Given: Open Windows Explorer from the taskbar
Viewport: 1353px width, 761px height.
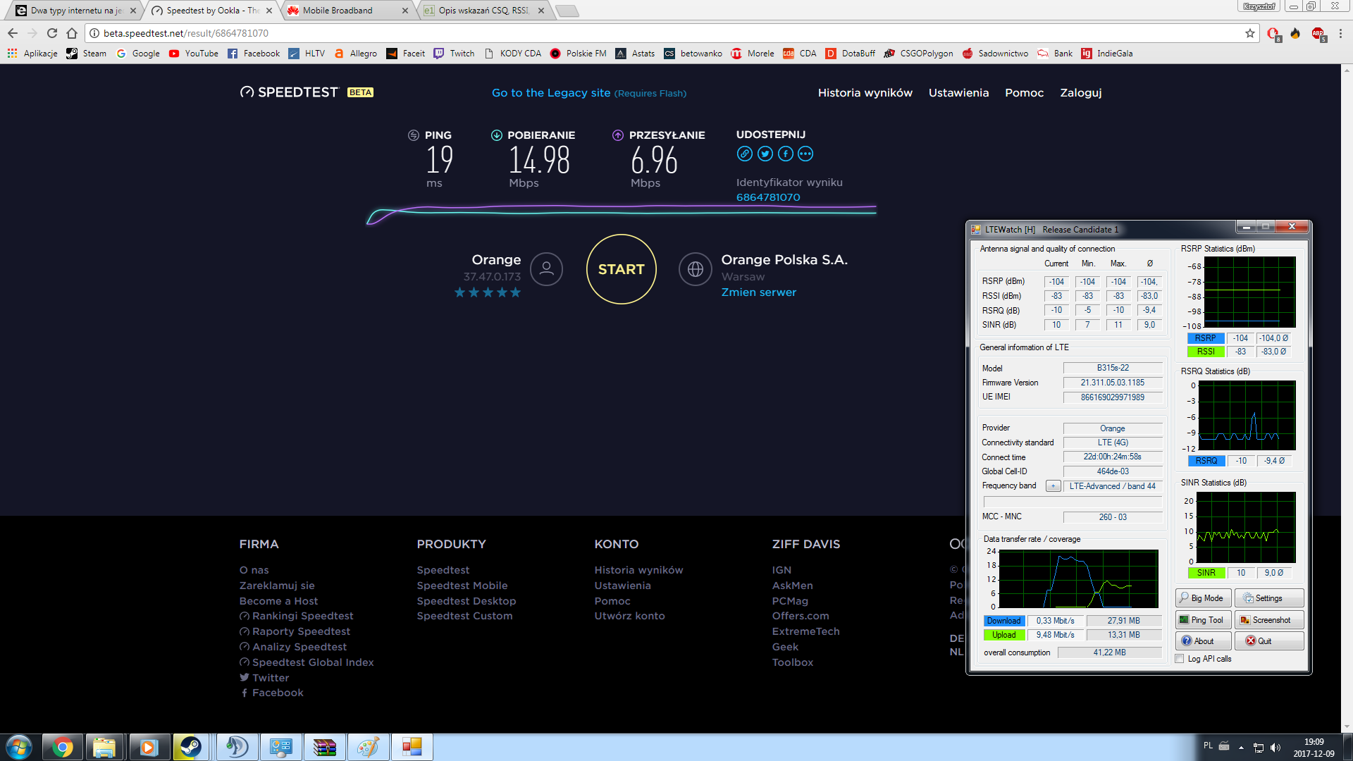Looking at the screenshot, I should pyautogui.click(x=104, y=747).
